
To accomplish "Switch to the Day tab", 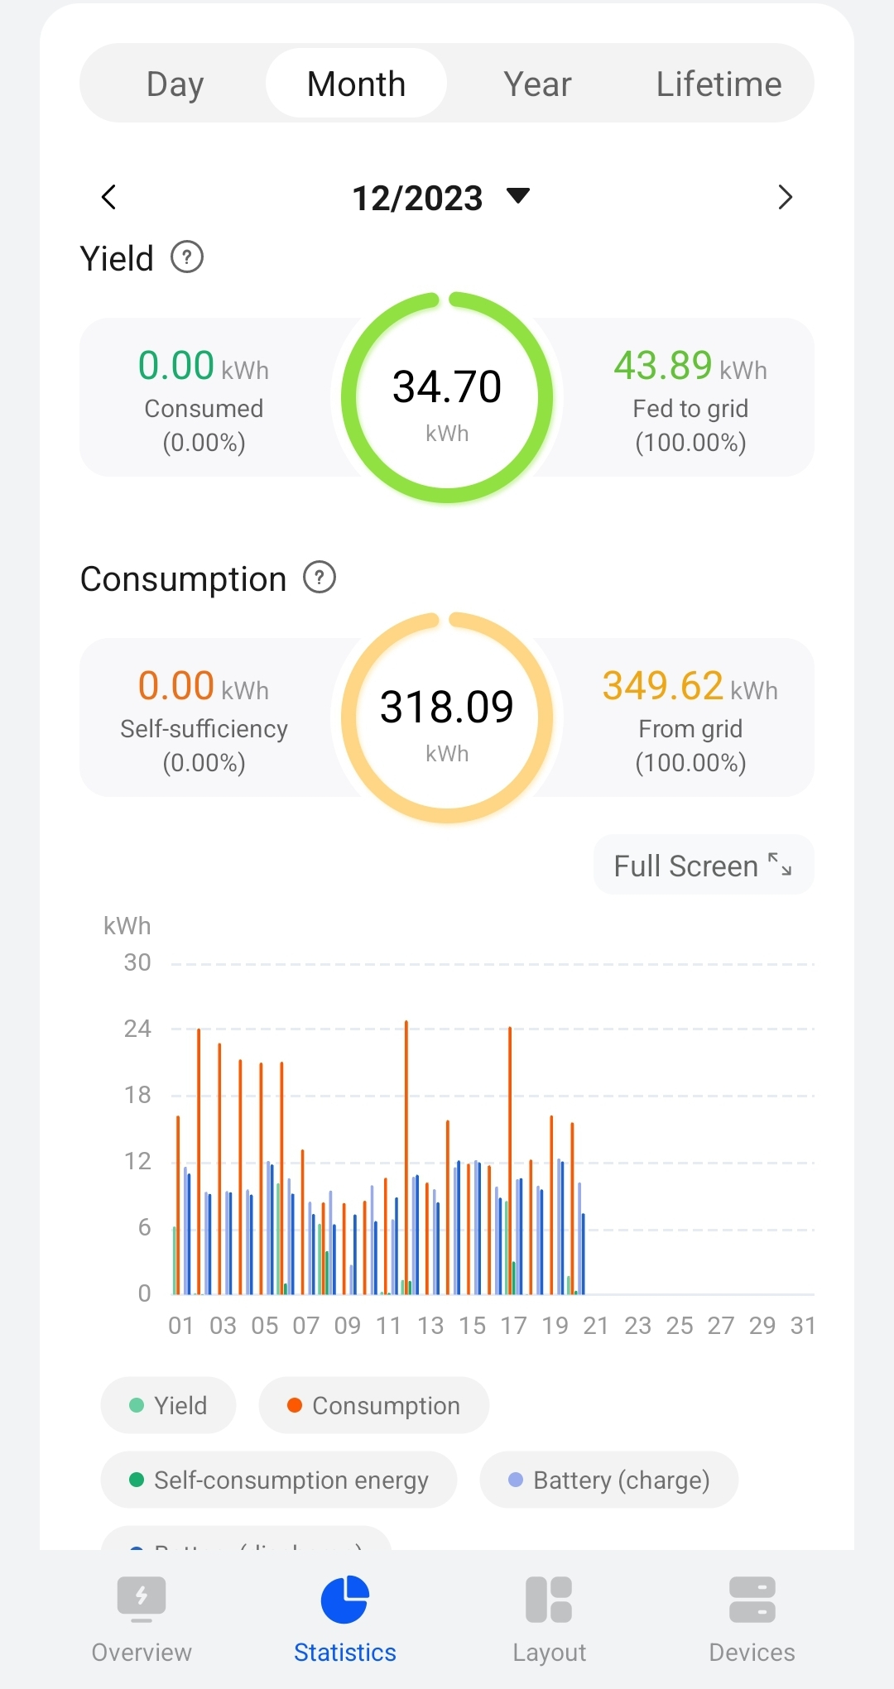I will (175, 84).
